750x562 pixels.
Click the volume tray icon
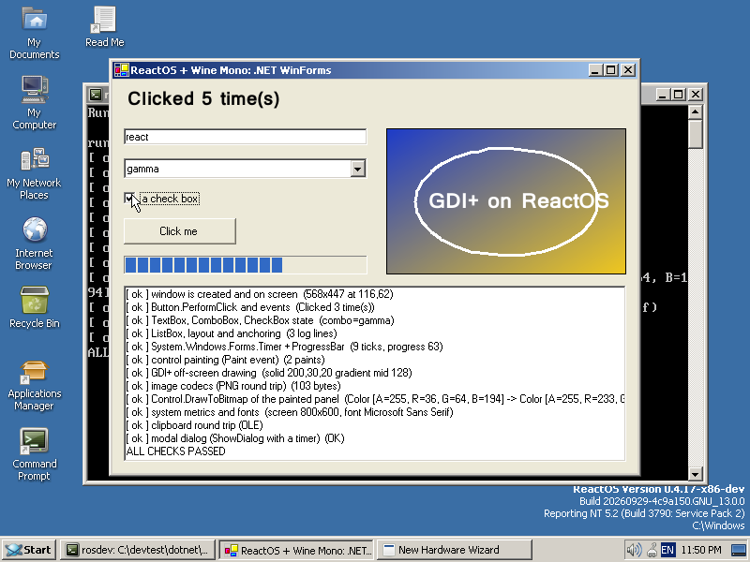pyautogui.click(x=634, y=550)
